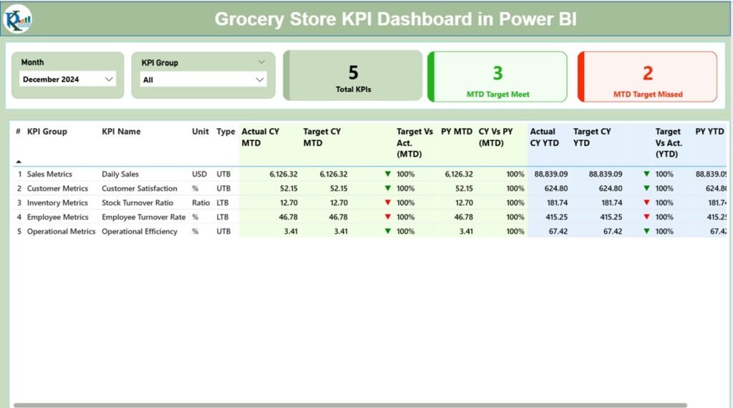Click the Target Vs Act. (YTD) header
This screenshot has width=733, height=408.
[669, 143]
